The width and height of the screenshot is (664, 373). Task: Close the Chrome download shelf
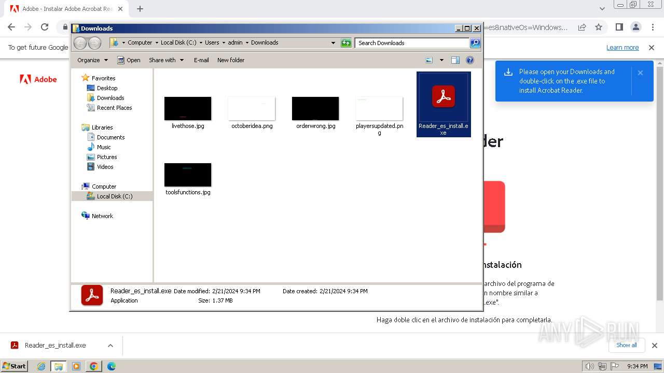(x=654, y=346)
